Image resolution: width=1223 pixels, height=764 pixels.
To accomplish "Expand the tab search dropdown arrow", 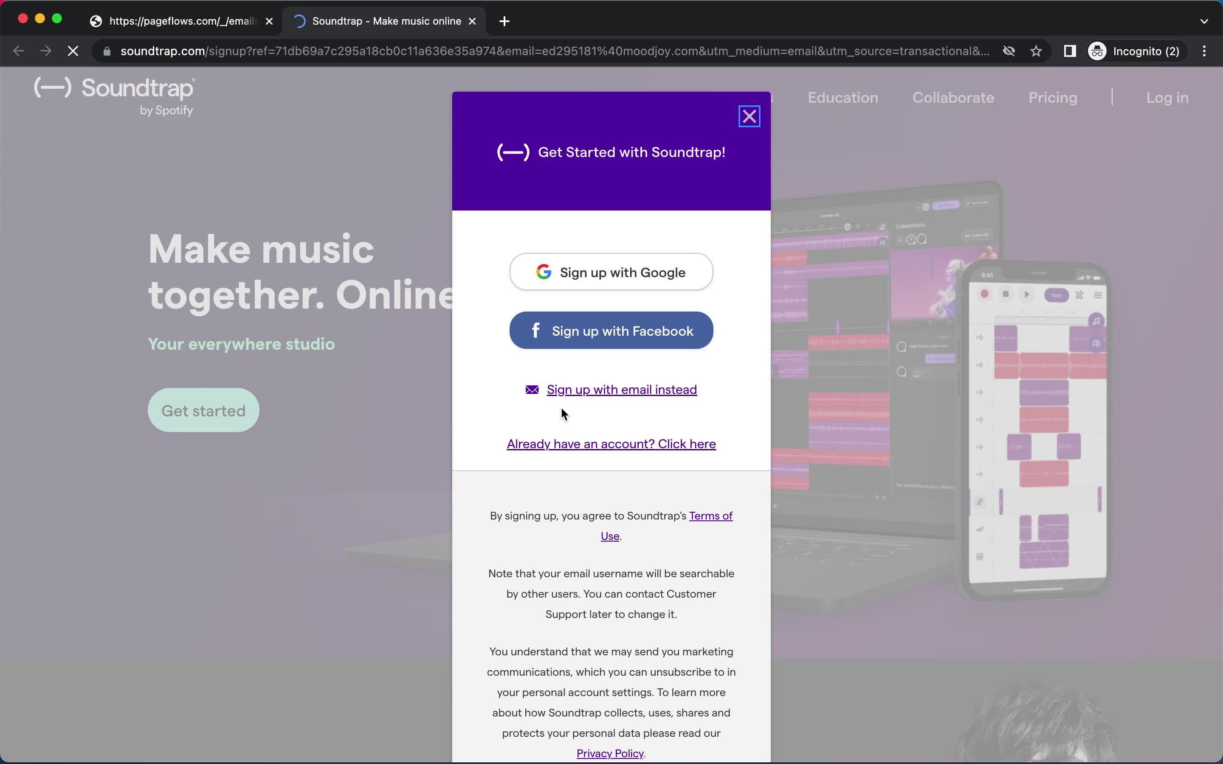I will click(1204, 21).
